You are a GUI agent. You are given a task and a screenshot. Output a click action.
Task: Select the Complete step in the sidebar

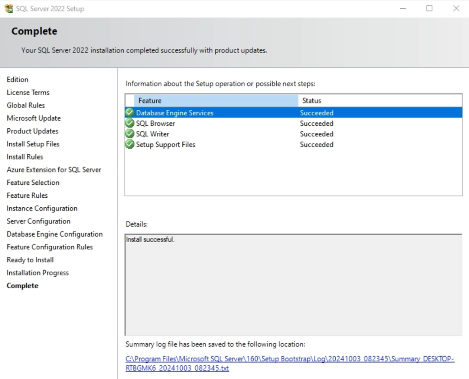[x=22, y=285]
